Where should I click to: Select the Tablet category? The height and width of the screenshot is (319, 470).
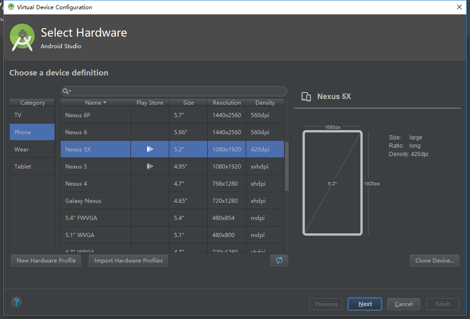point(32,166)
